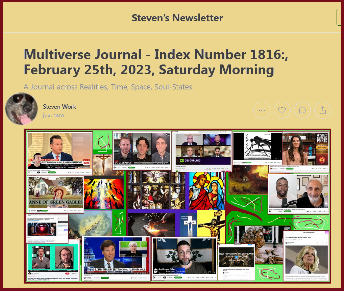The width and height of the screenshot is (344, 291).
Task: Open 'To Learn Who Rules Over You' article thumbnail
Action: click(x=306, y=256)
